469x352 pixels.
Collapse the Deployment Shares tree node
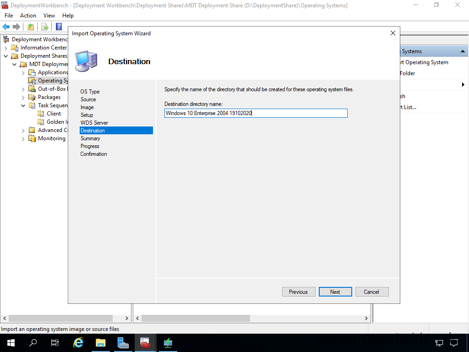(5, 56)
